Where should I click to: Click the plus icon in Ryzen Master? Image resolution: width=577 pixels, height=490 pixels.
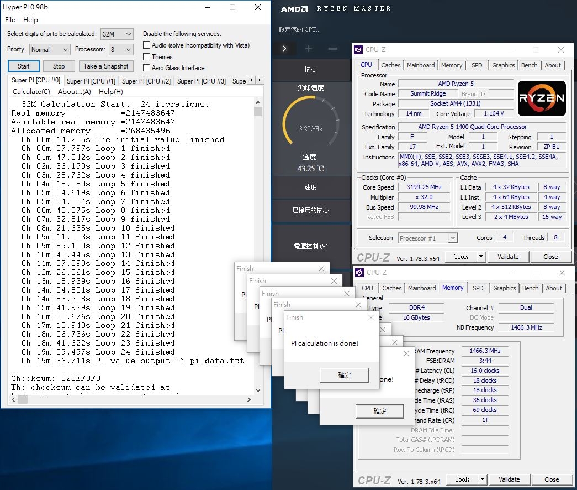308,49
